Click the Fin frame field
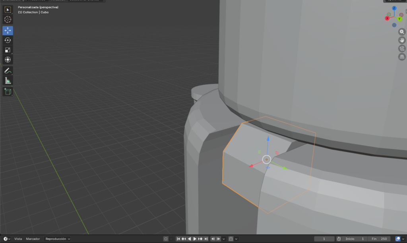 pos(379,239)
